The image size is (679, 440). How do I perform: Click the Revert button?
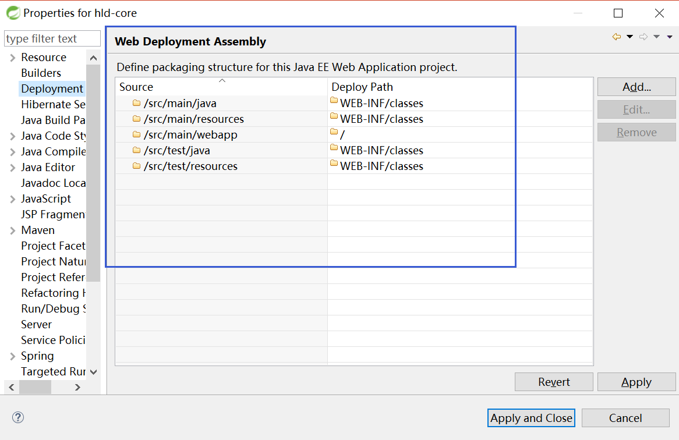point(554,382)
